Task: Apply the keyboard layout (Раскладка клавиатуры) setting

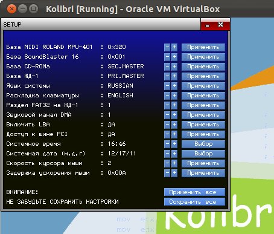Action: (x=203, y=96)
